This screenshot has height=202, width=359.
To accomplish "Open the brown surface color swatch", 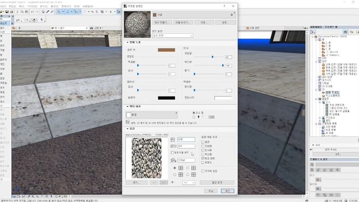I will [x=167, y=50].
